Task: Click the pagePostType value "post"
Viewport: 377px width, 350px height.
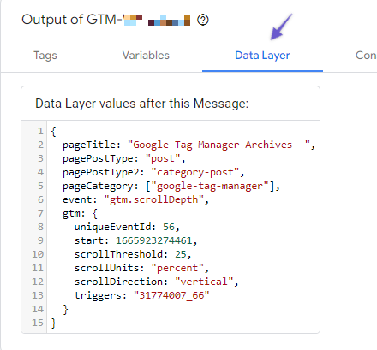Action: pyautogui.click(x=163, y=158)
